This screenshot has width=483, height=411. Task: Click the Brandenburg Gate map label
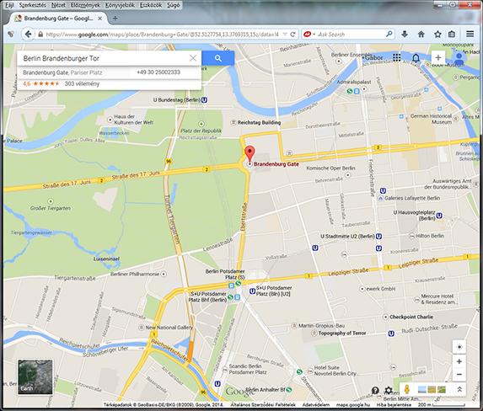tap(276, 164)
